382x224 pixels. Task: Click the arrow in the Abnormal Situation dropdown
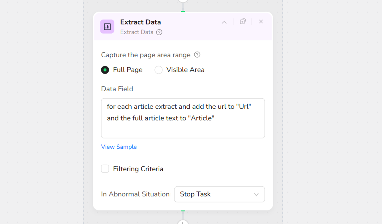(256, 194)
